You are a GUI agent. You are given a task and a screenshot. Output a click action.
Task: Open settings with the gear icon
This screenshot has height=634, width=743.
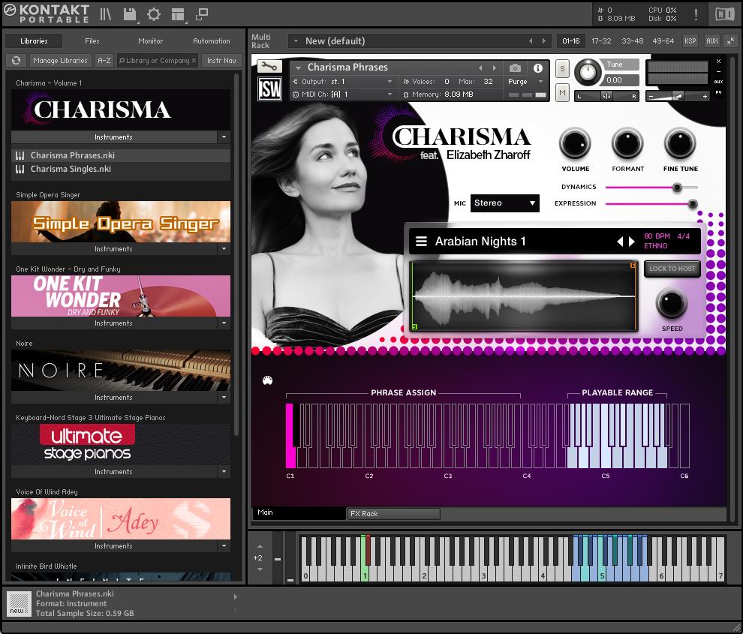point(153,14)
